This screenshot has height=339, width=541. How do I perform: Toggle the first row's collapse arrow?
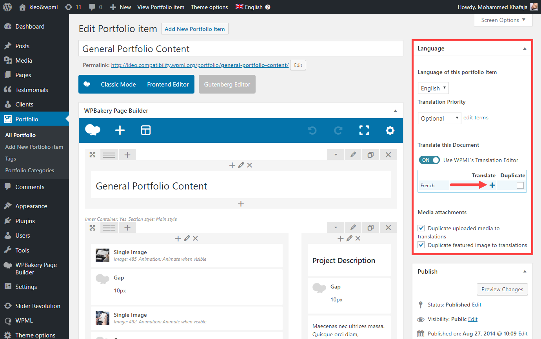336,155
